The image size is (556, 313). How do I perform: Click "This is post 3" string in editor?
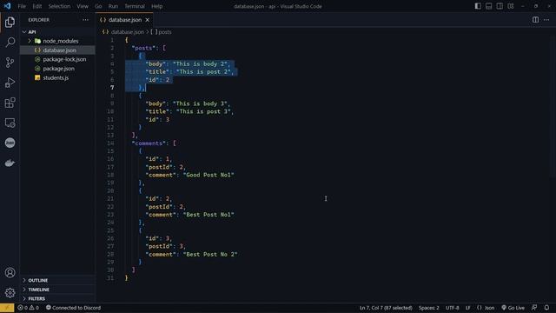pos(203,111)
